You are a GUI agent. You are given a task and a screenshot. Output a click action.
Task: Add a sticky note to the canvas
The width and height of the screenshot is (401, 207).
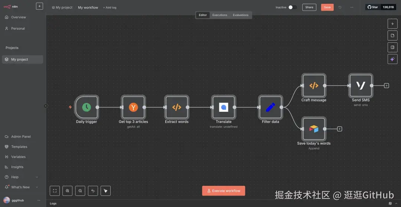(x=392, y=36)
